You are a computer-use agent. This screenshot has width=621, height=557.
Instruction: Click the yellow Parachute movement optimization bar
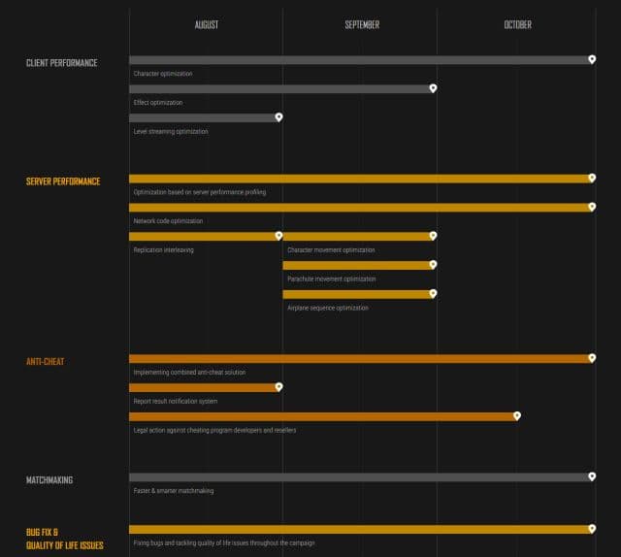click(x=356, y=266)
